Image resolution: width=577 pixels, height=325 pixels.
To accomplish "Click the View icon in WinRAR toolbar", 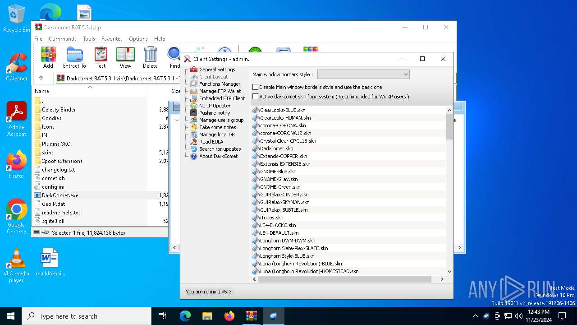I will click(x=125, y=57).
